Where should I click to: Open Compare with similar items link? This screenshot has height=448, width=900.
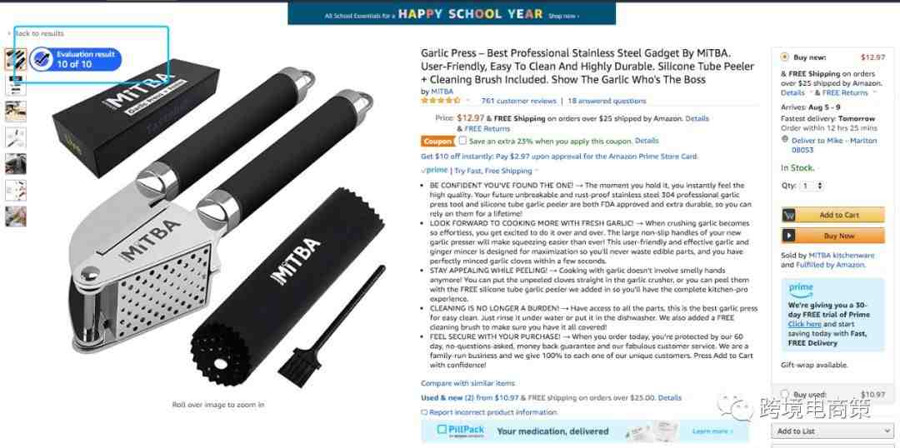click(467, 383)
